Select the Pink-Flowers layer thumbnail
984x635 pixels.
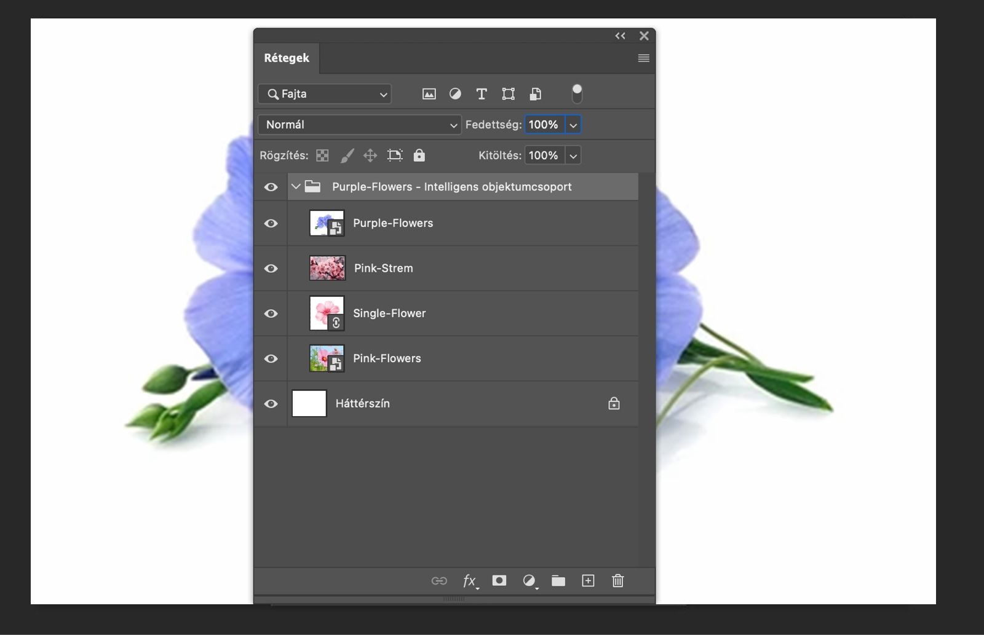[x=327, y=358]
